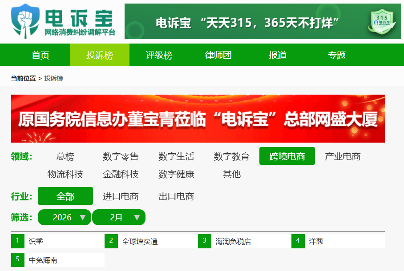The width and height of the screenshot is (404, 271).
Task: Choose the 出口电商 industry filter
Action: tap(176, 196)
